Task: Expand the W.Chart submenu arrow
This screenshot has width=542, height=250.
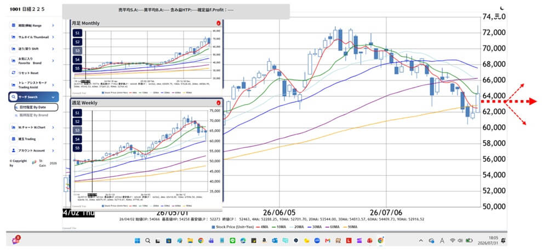Action: 53,127
